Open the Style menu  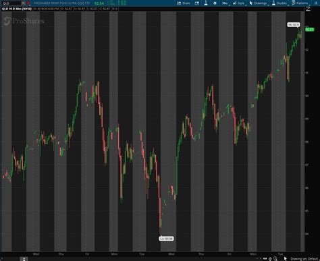239,3
